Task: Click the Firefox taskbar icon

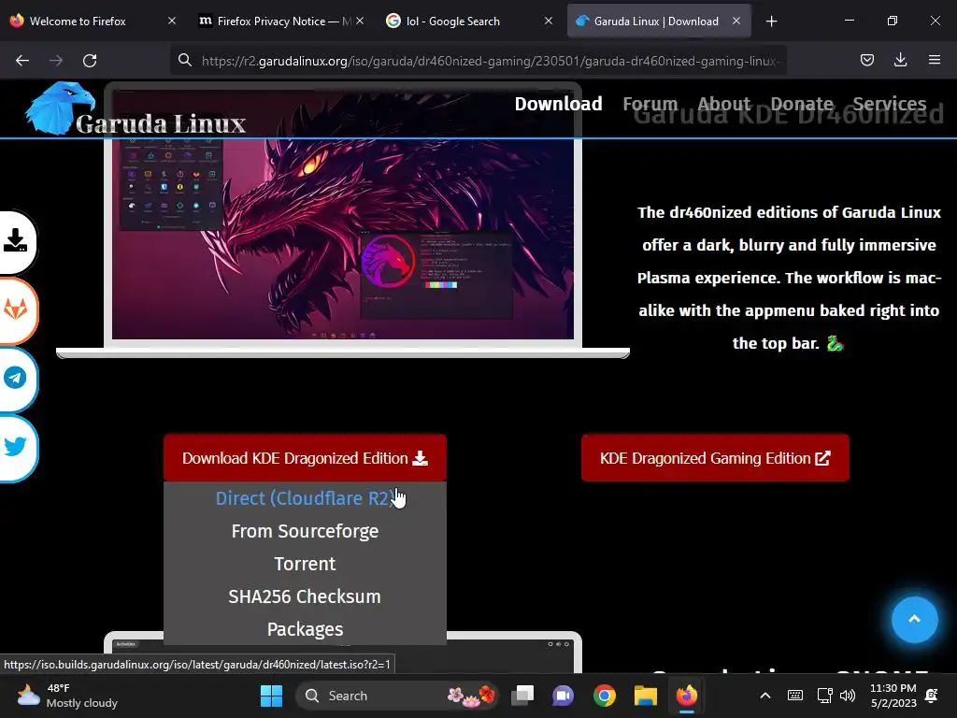Action: [x=687, y=696]
